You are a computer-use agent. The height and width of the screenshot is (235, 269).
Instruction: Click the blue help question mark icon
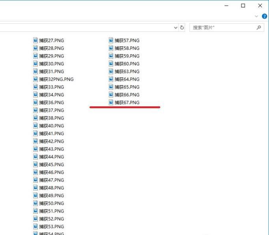coord(265,17)
